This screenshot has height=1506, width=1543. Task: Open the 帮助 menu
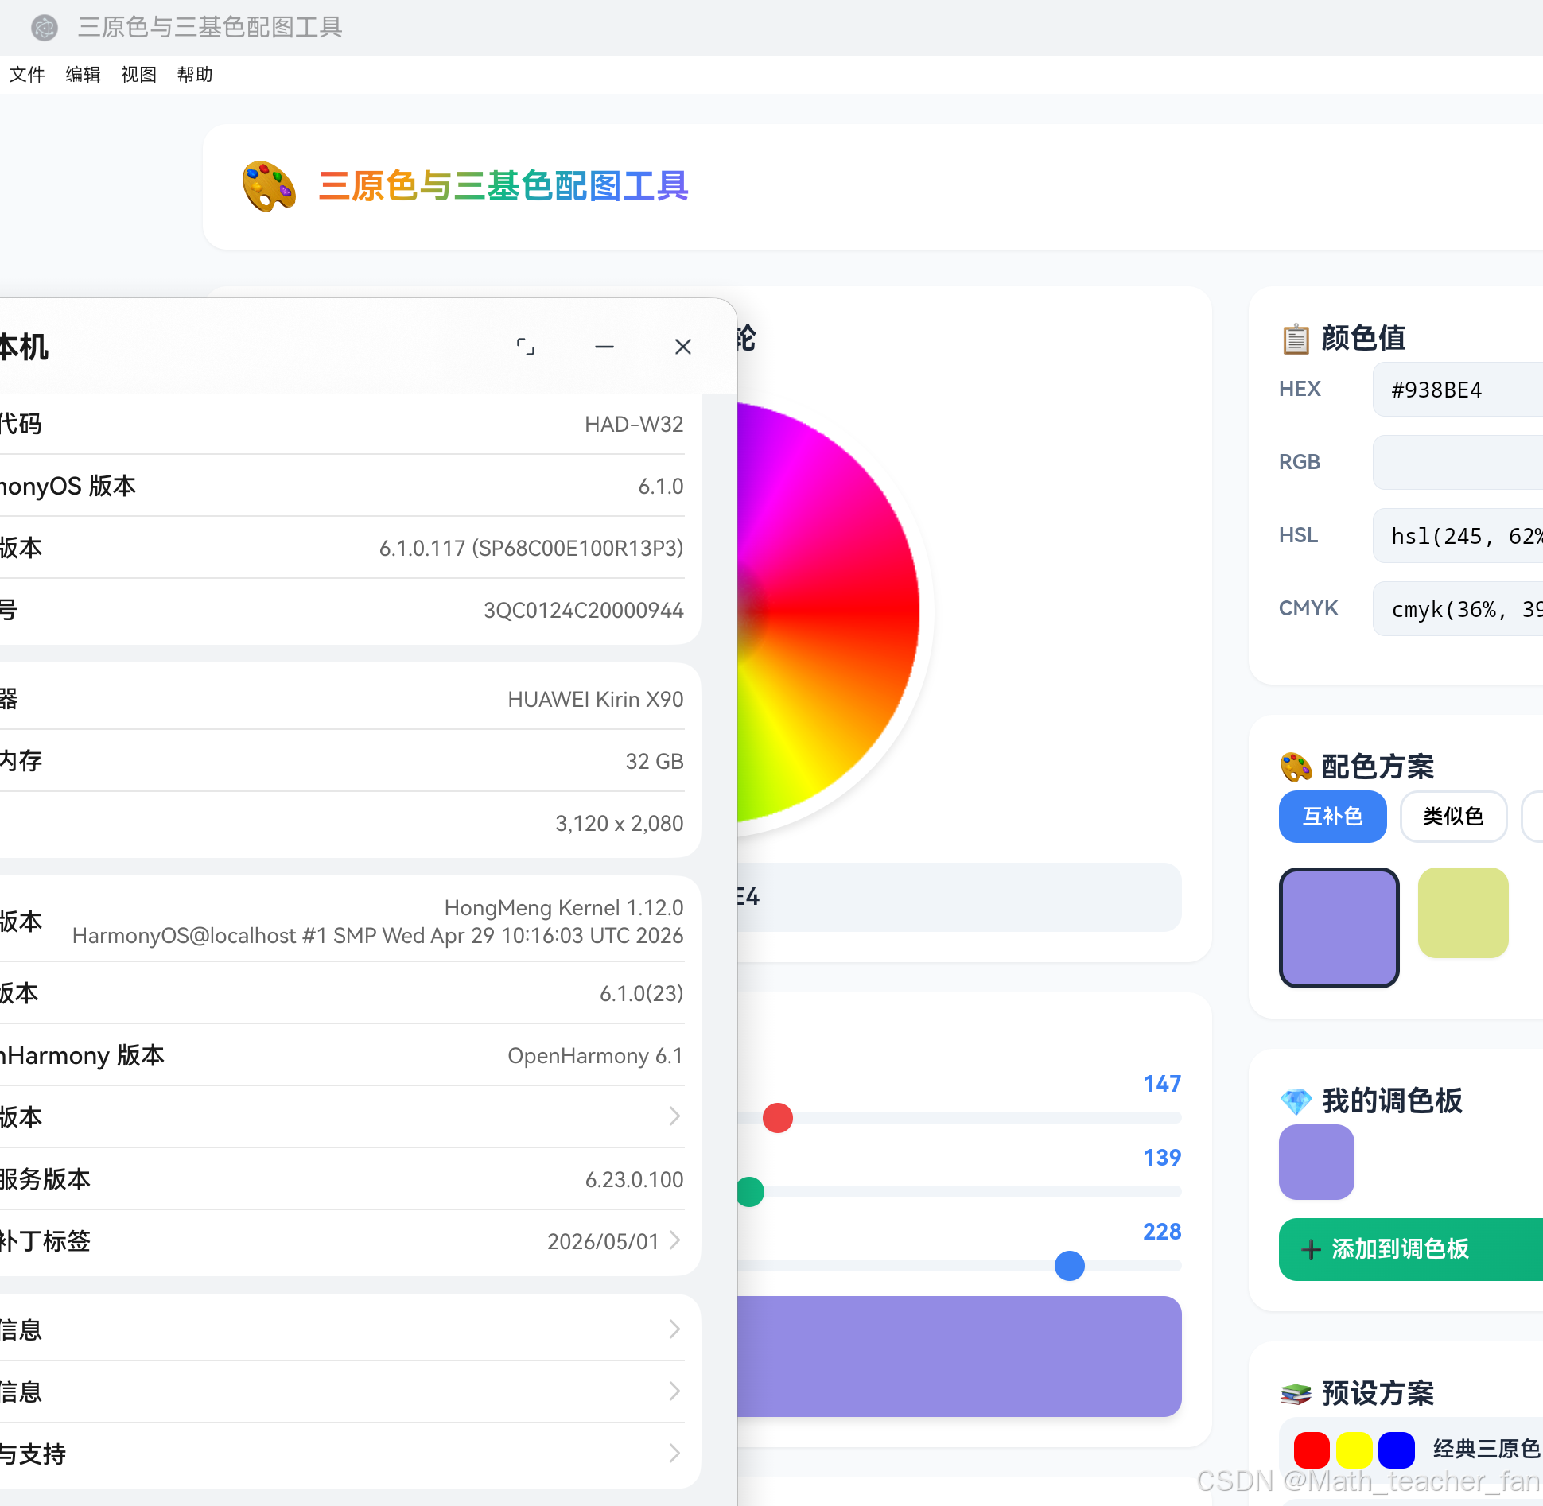194,75
